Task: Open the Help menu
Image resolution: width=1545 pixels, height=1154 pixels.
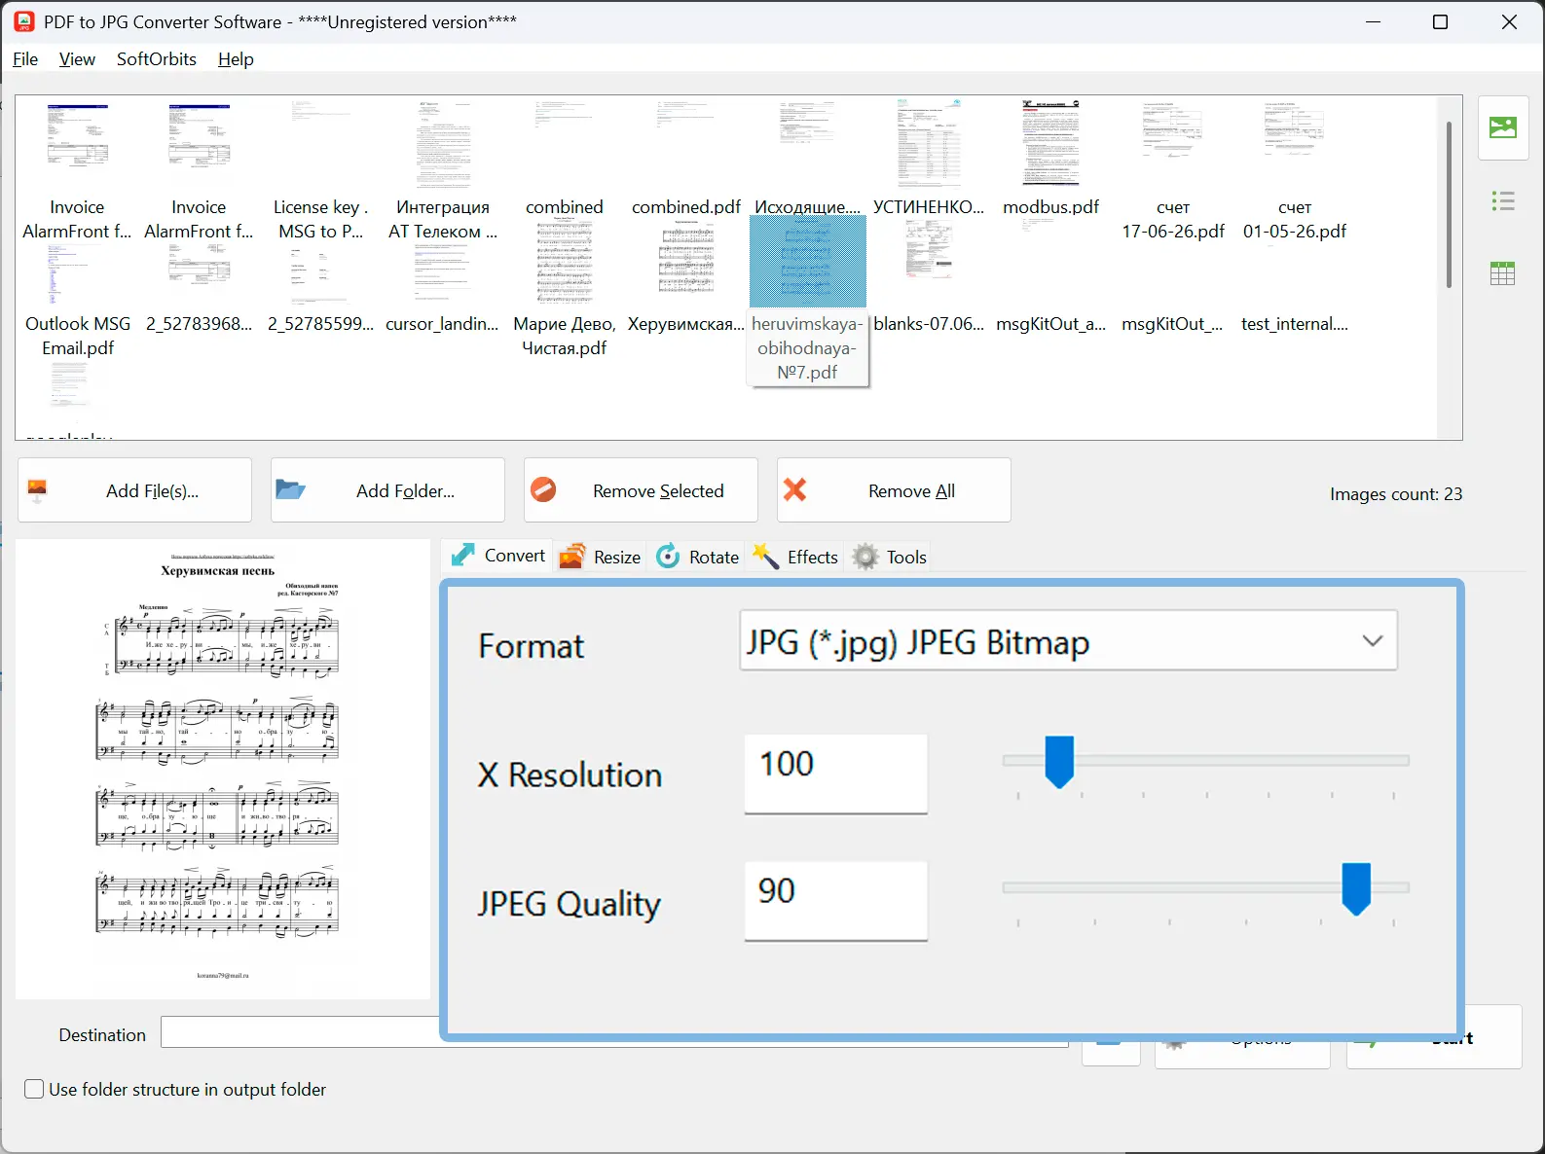Action: 236,59
